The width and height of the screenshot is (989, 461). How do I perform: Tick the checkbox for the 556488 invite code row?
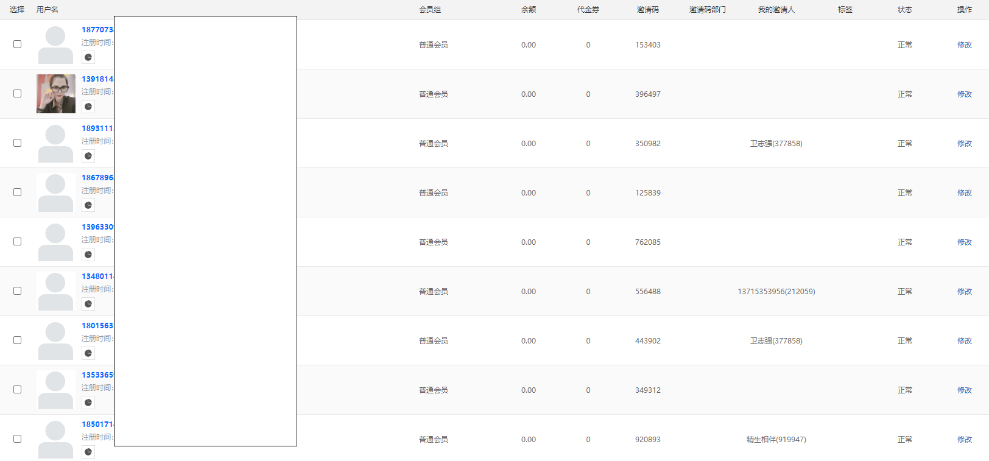click(x=17, y=291)
